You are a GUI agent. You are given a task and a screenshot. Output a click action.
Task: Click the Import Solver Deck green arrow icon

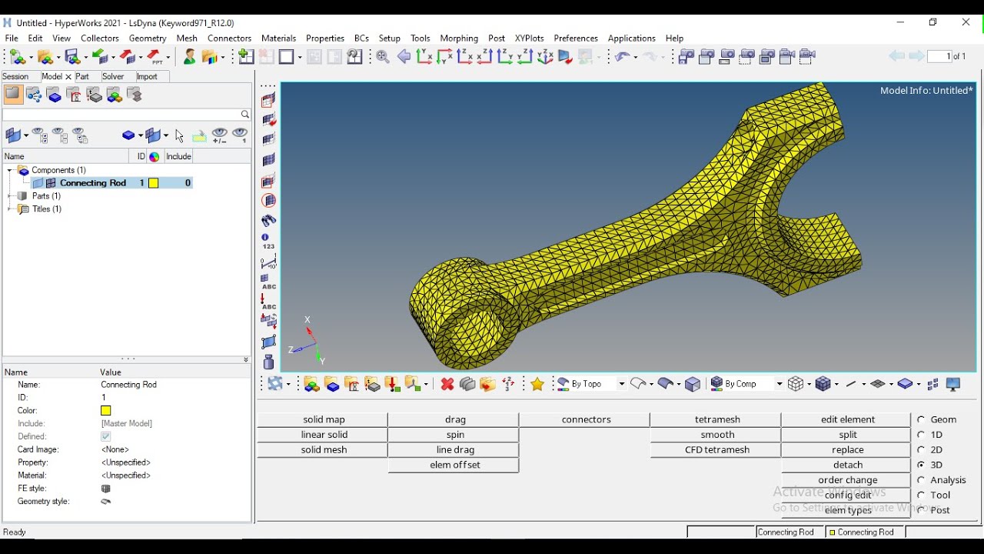[100, 57]
